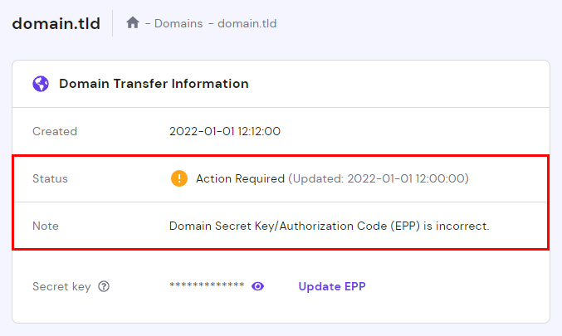Click the domain.tld page title
This screenshot has width=562, height=336.
pyautogui.click(x=56, y=23)
